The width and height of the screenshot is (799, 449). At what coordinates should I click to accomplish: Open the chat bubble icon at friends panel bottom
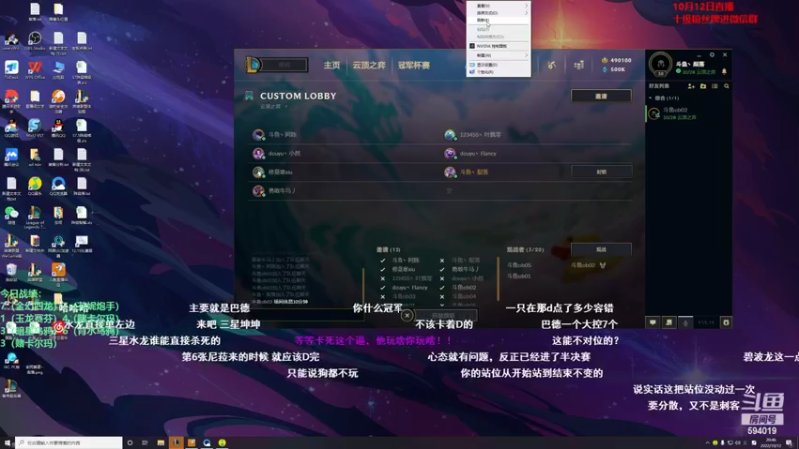(x=653, y=322)
